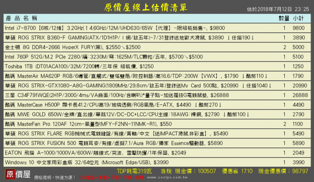Select the Windows 10 中文家用彩盒版 row

point(157,162)
